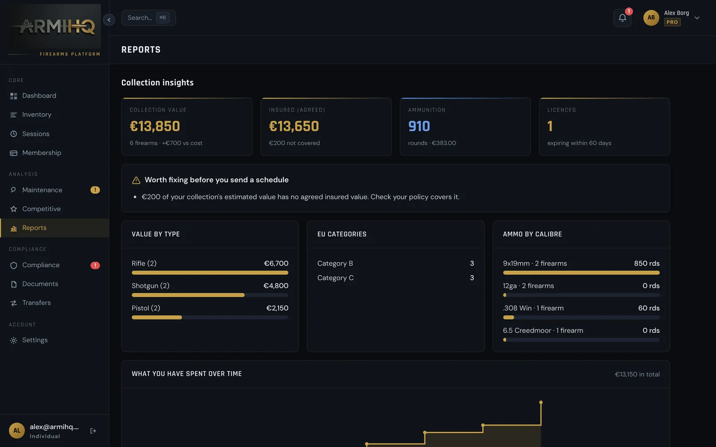The height and width of the screenshot is (447, 716).
Task: Click the Ammunition 910 card
Action: coord(465,127)
